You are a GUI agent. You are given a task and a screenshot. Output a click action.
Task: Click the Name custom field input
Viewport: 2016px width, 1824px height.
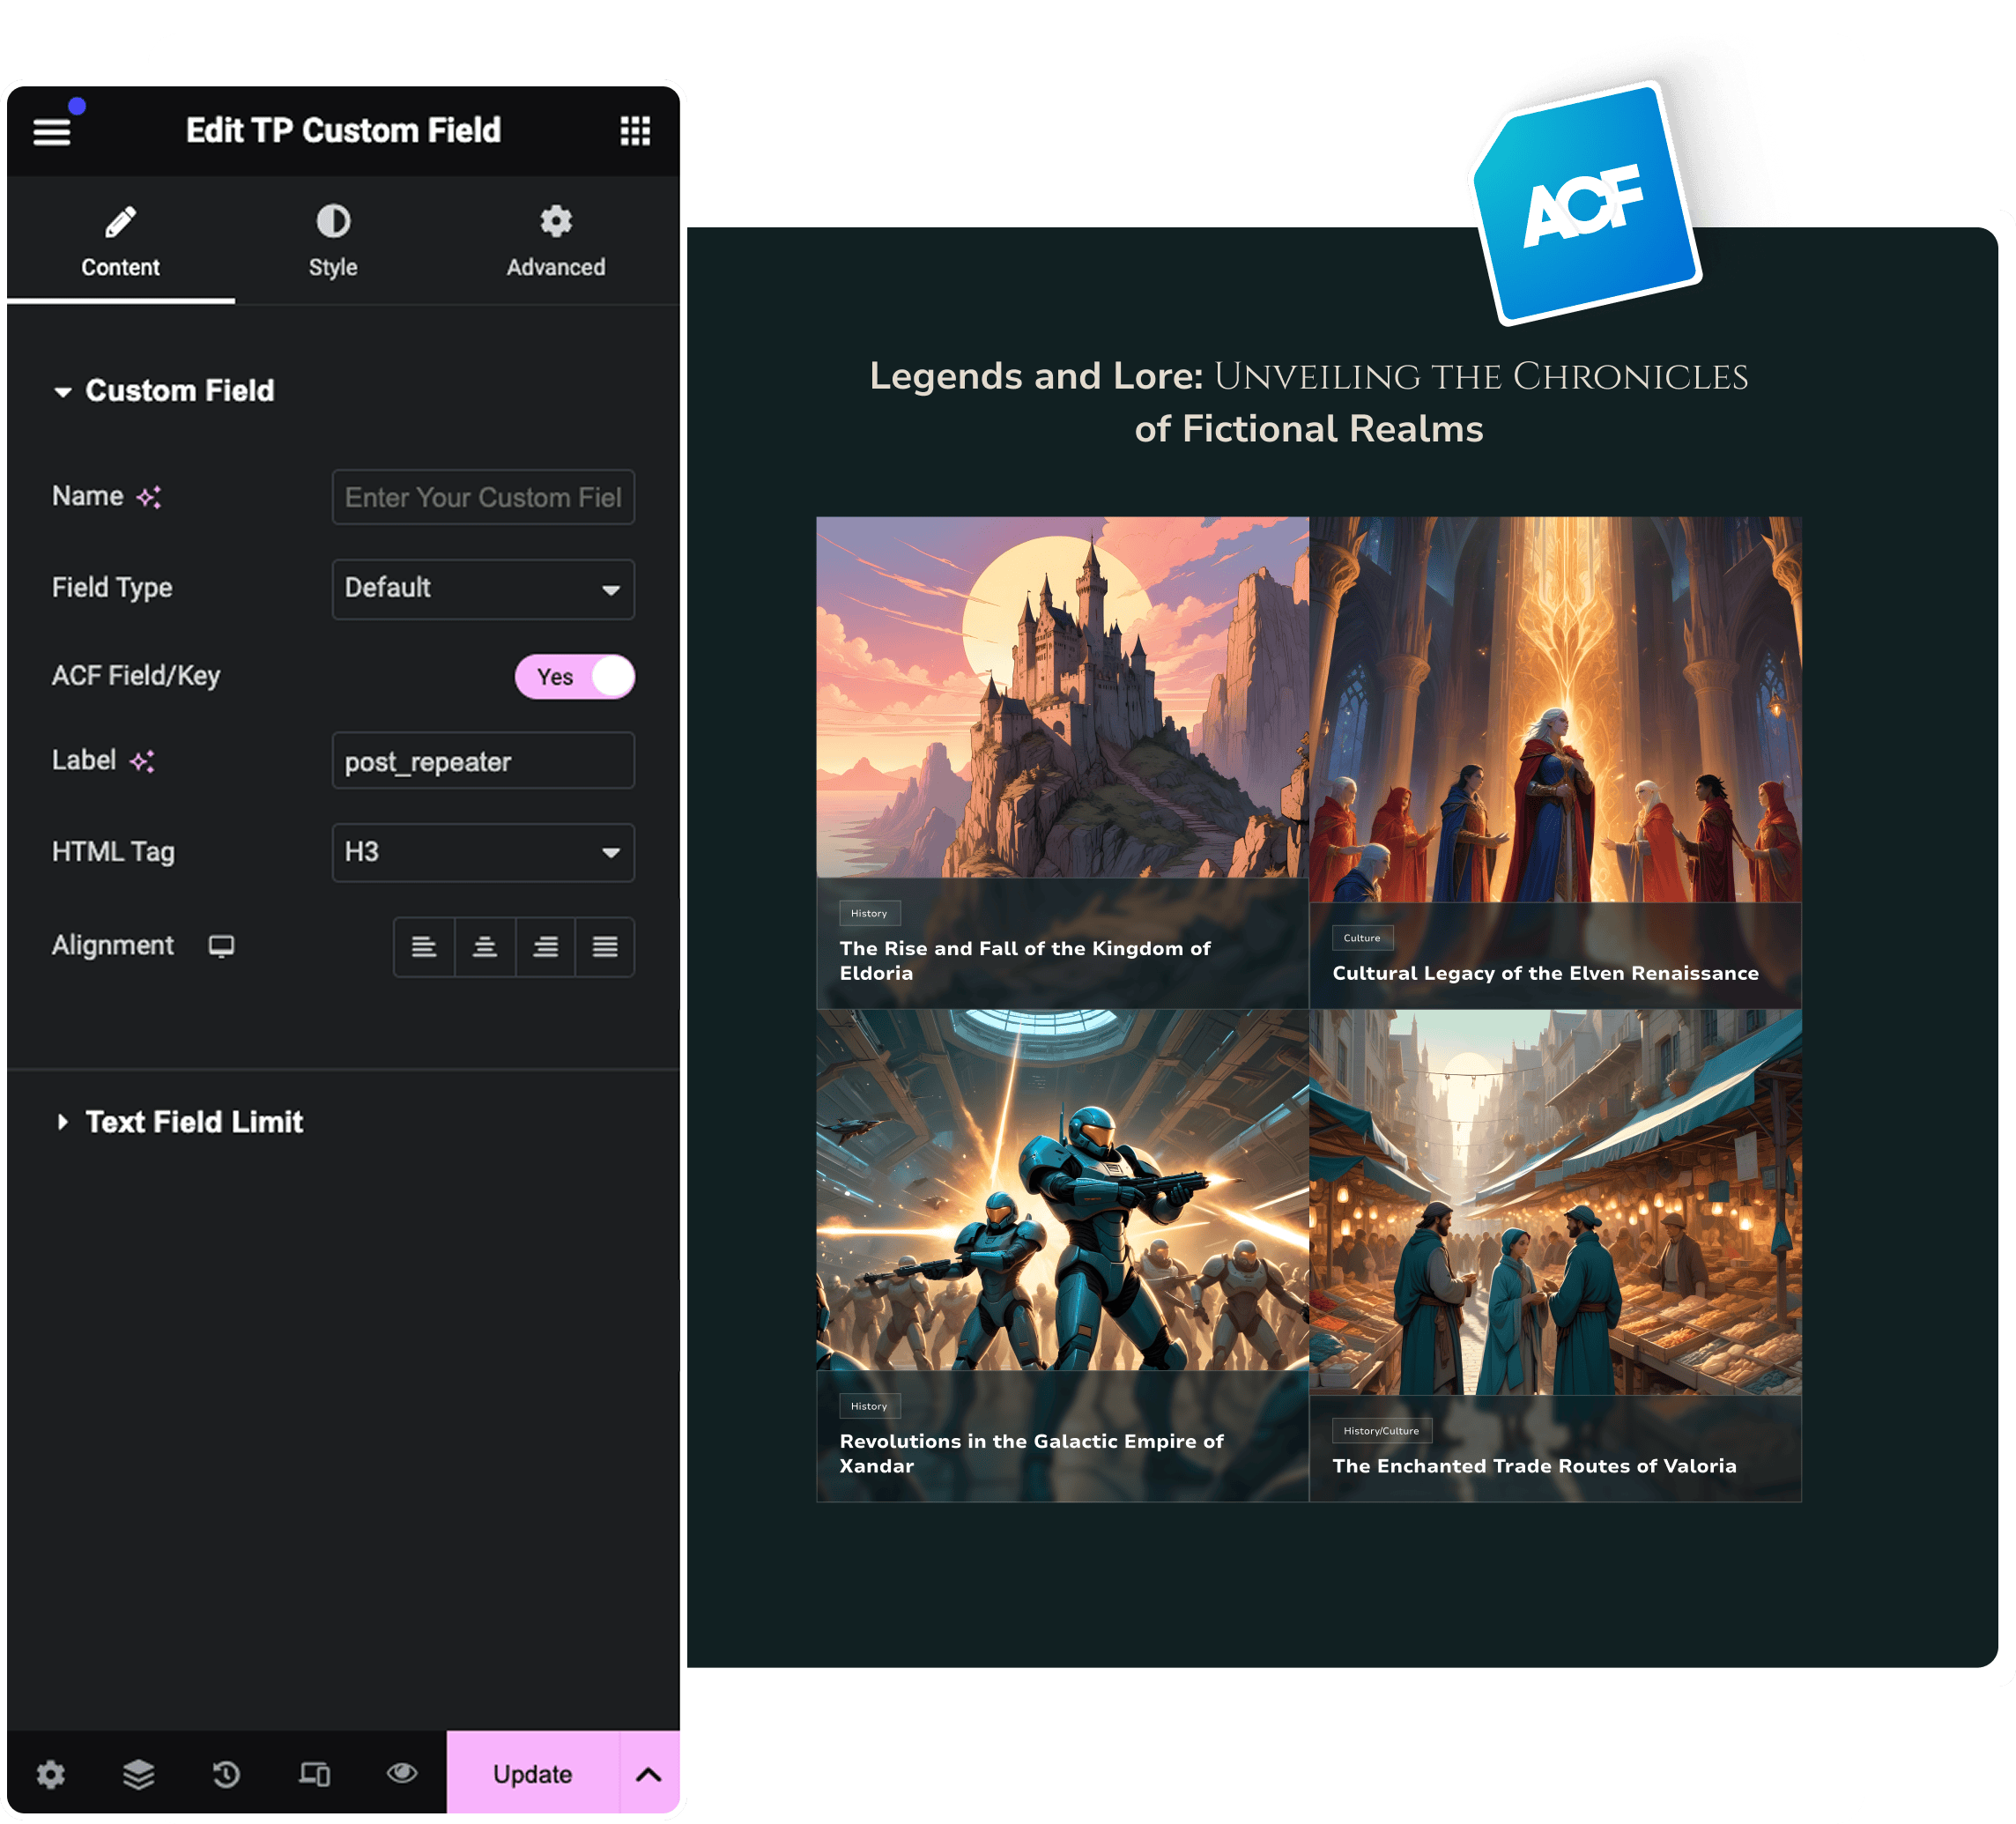[x=483, y=497]
